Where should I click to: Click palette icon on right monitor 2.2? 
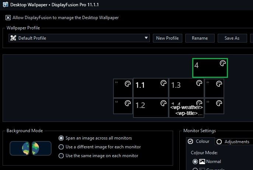(x=219, y=103)
